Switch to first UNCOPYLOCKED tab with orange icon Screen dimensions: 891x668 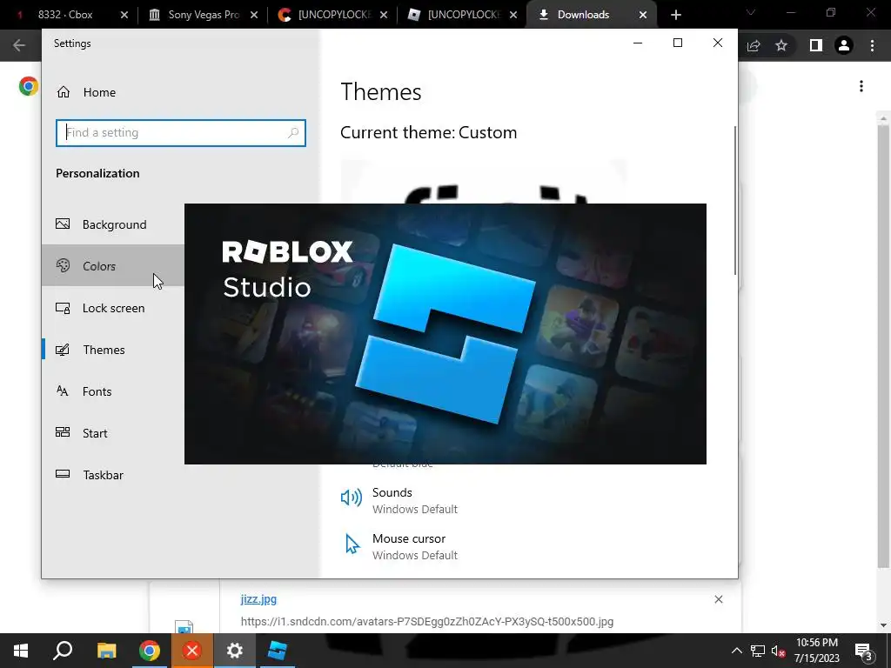click(333, 15)
